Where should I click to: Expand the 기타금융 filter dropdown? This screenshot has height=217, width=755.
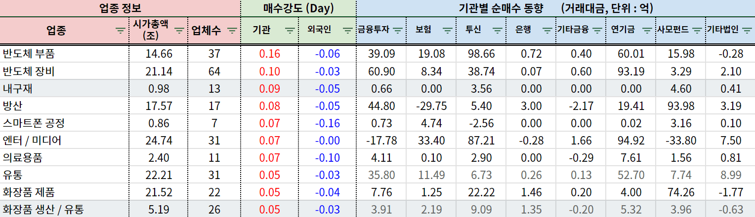point(597,30)
